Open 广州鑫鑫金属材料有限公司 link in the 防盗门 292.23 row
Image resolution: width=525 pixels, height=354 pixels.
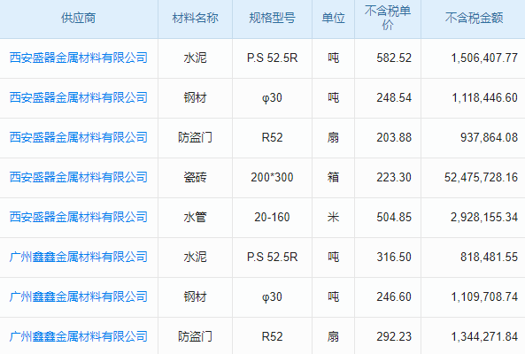pyautogui.click(x=78, y=336)
